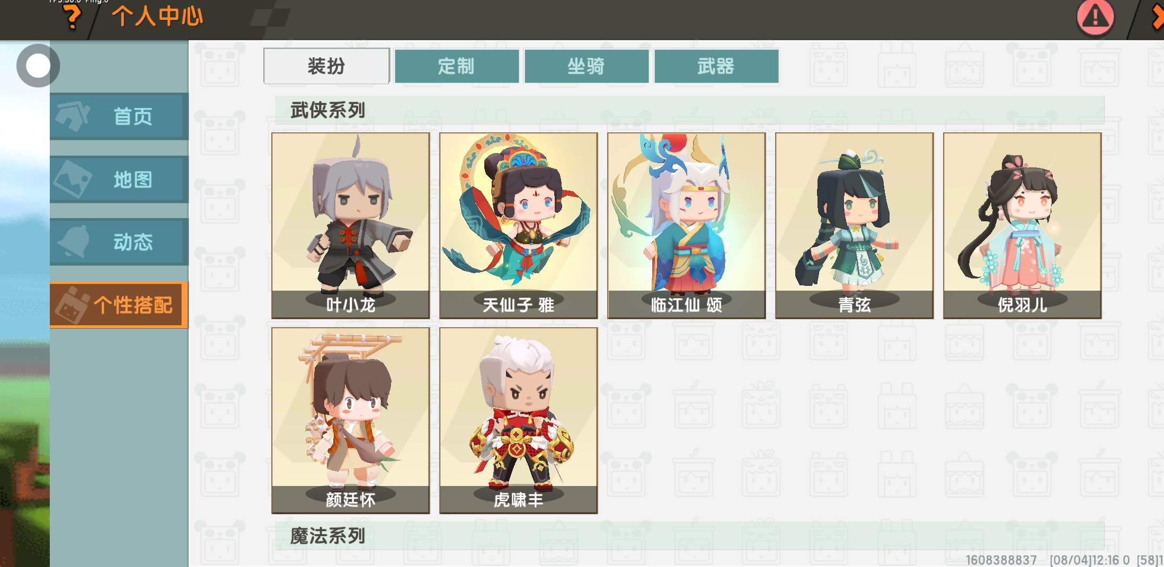Close the 个人中心 panel with X
Viewport: 1164px width, 567px height.
1158,17
